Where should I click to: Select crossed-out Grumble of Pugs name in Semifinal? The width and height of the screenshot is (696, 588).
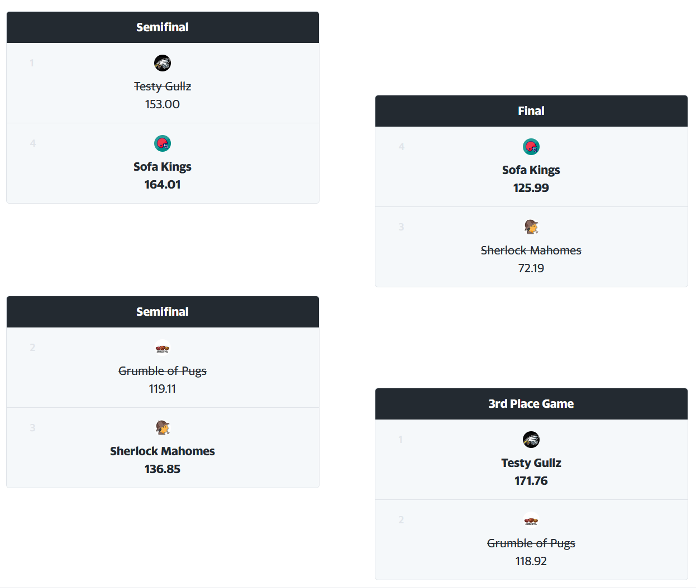point(163,371)
